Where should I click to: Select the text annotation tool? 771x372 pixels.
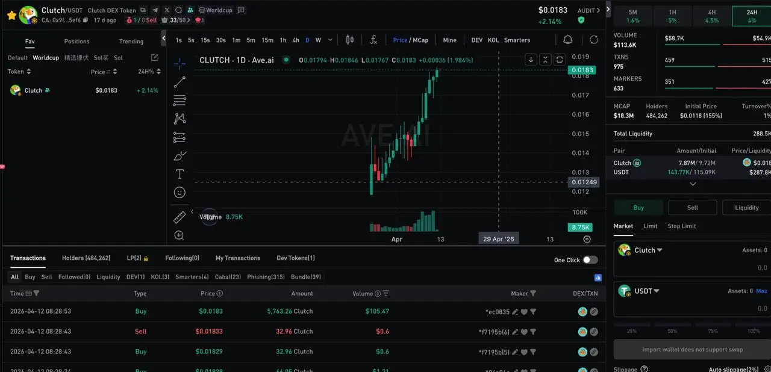click(179, 174)
